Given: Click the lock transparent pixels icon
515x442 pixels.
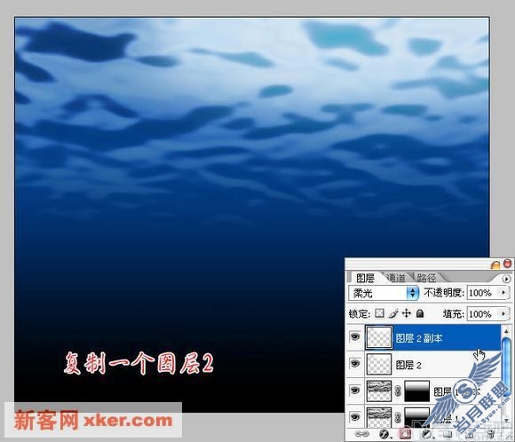Looking at the screenshot, I should [x=379, y=313].
